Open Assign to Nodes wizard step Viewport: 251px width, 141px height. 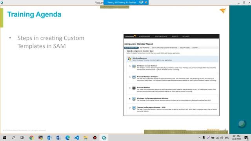pos(185,48)
